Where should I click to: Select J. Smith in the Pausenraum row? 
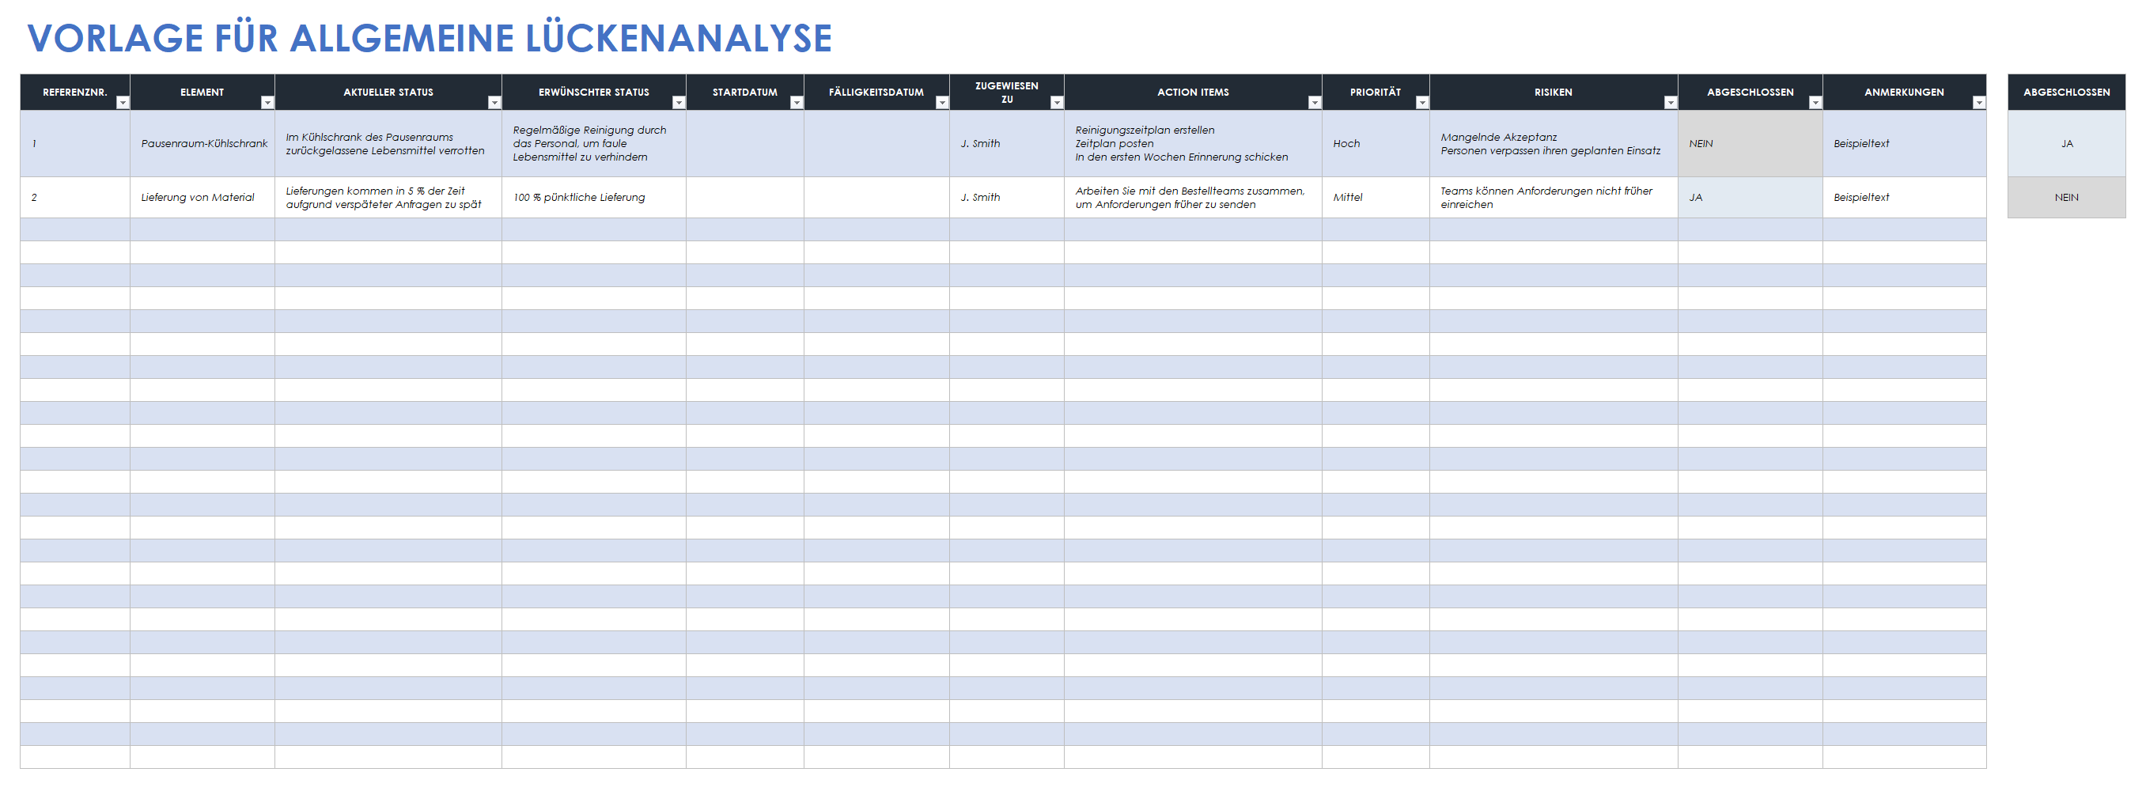[1006, 143]
